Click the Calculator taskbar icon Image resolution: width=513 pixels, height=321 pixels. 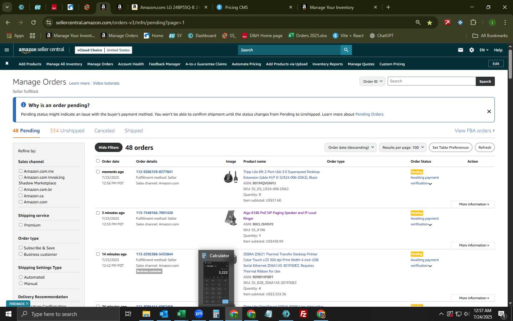tap(216, 314)
